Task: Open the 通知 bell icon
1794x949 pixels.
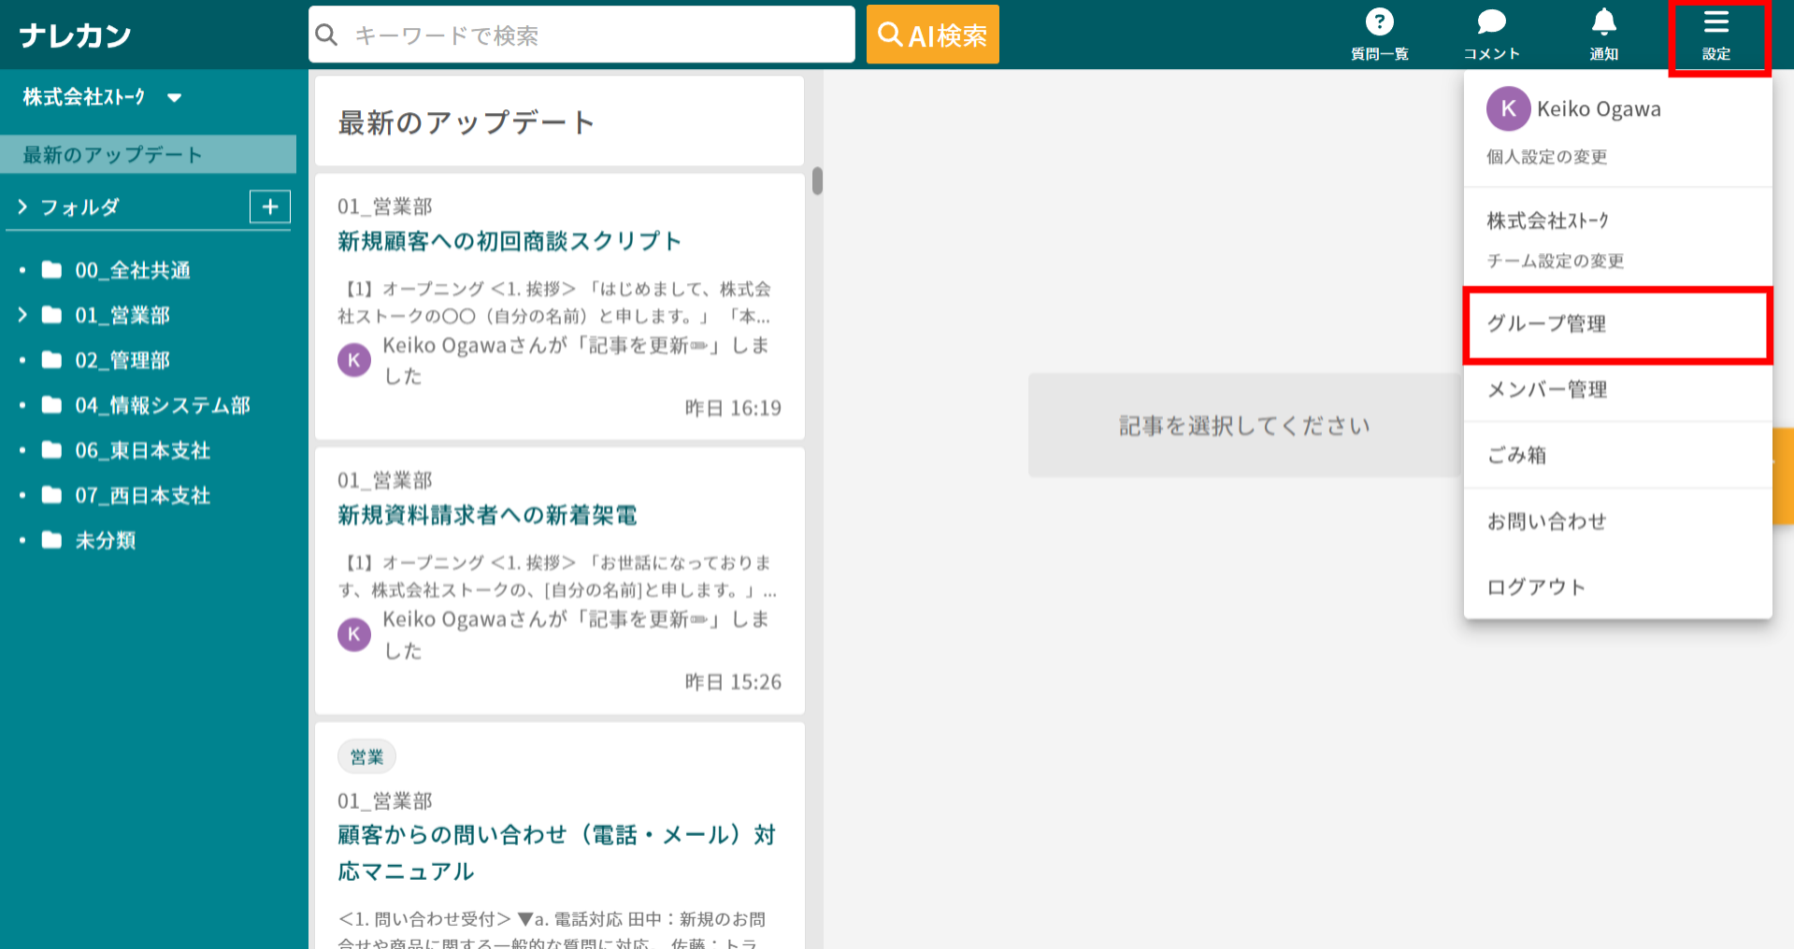Action: pyautogui.click(x=1603, y=22)
